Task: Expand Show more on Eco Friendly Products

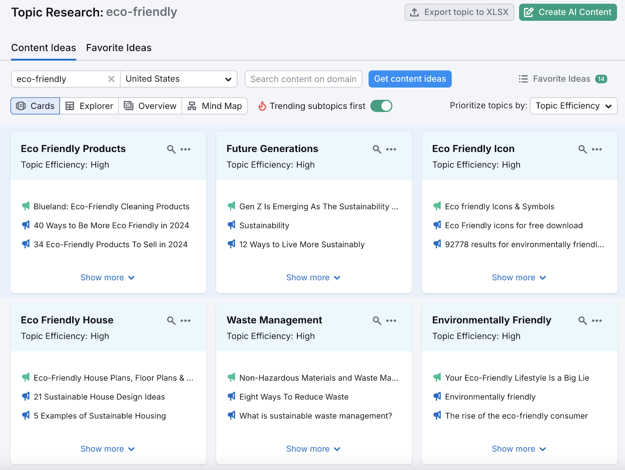Action: 107,278
